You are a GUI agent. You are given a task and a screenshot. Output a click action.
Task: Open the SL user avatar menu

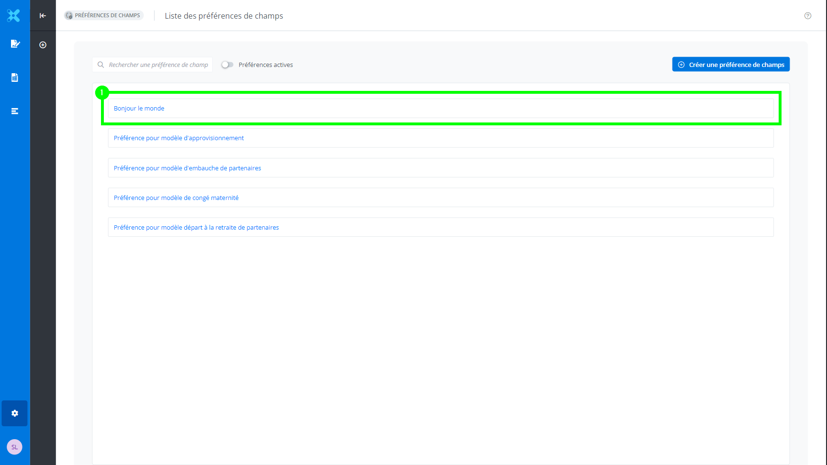[x=14, y=447]
